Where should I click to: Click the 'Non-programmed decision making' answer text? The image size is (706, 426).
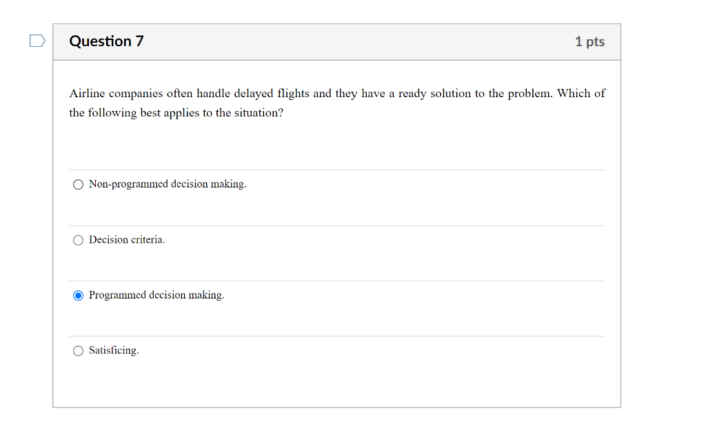click(x=168, y=184)
